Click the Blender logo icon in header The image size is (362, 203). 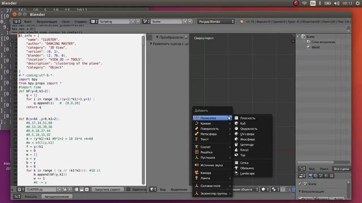tap(242, 21)
